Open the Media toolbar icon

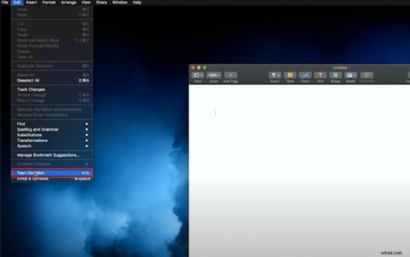pos(351,75)
